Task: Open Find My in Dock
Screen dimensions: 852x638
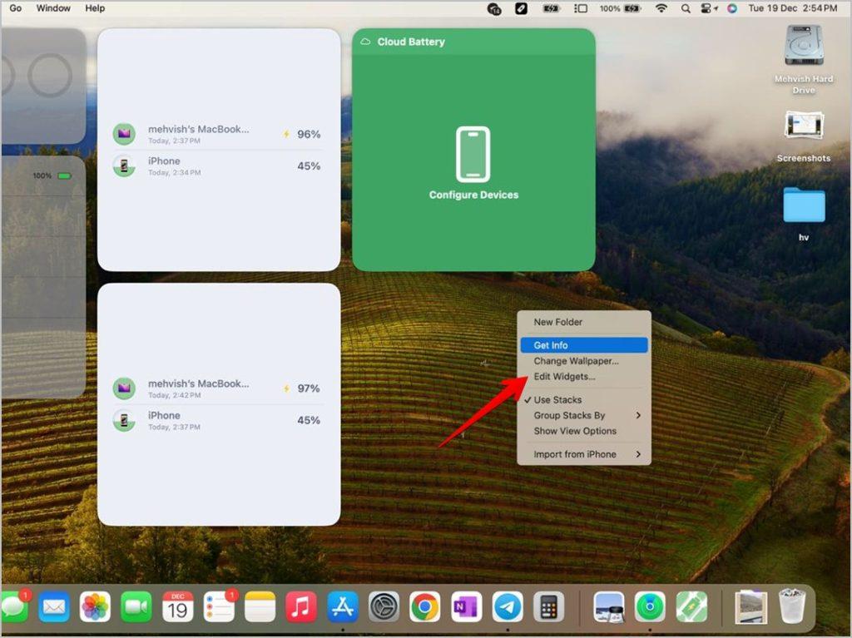Action: [650, 606]
